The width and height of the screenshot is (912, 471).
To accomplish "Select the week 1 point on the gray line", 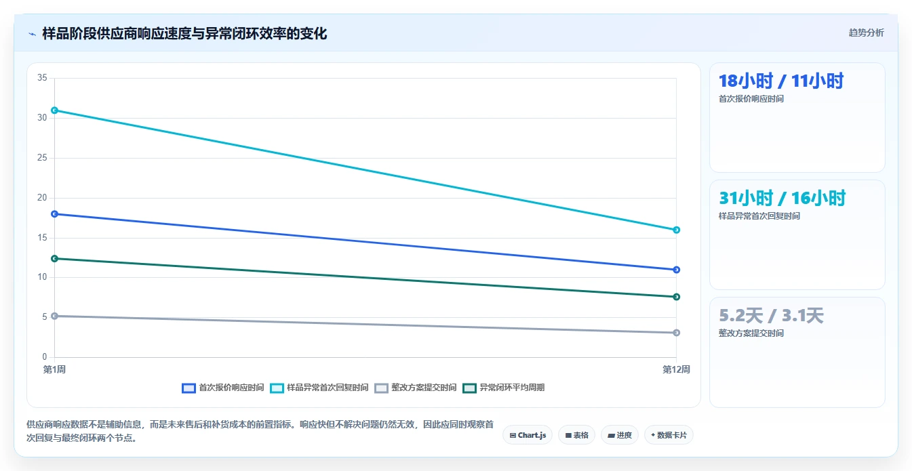I will click(x=54, y=316).
